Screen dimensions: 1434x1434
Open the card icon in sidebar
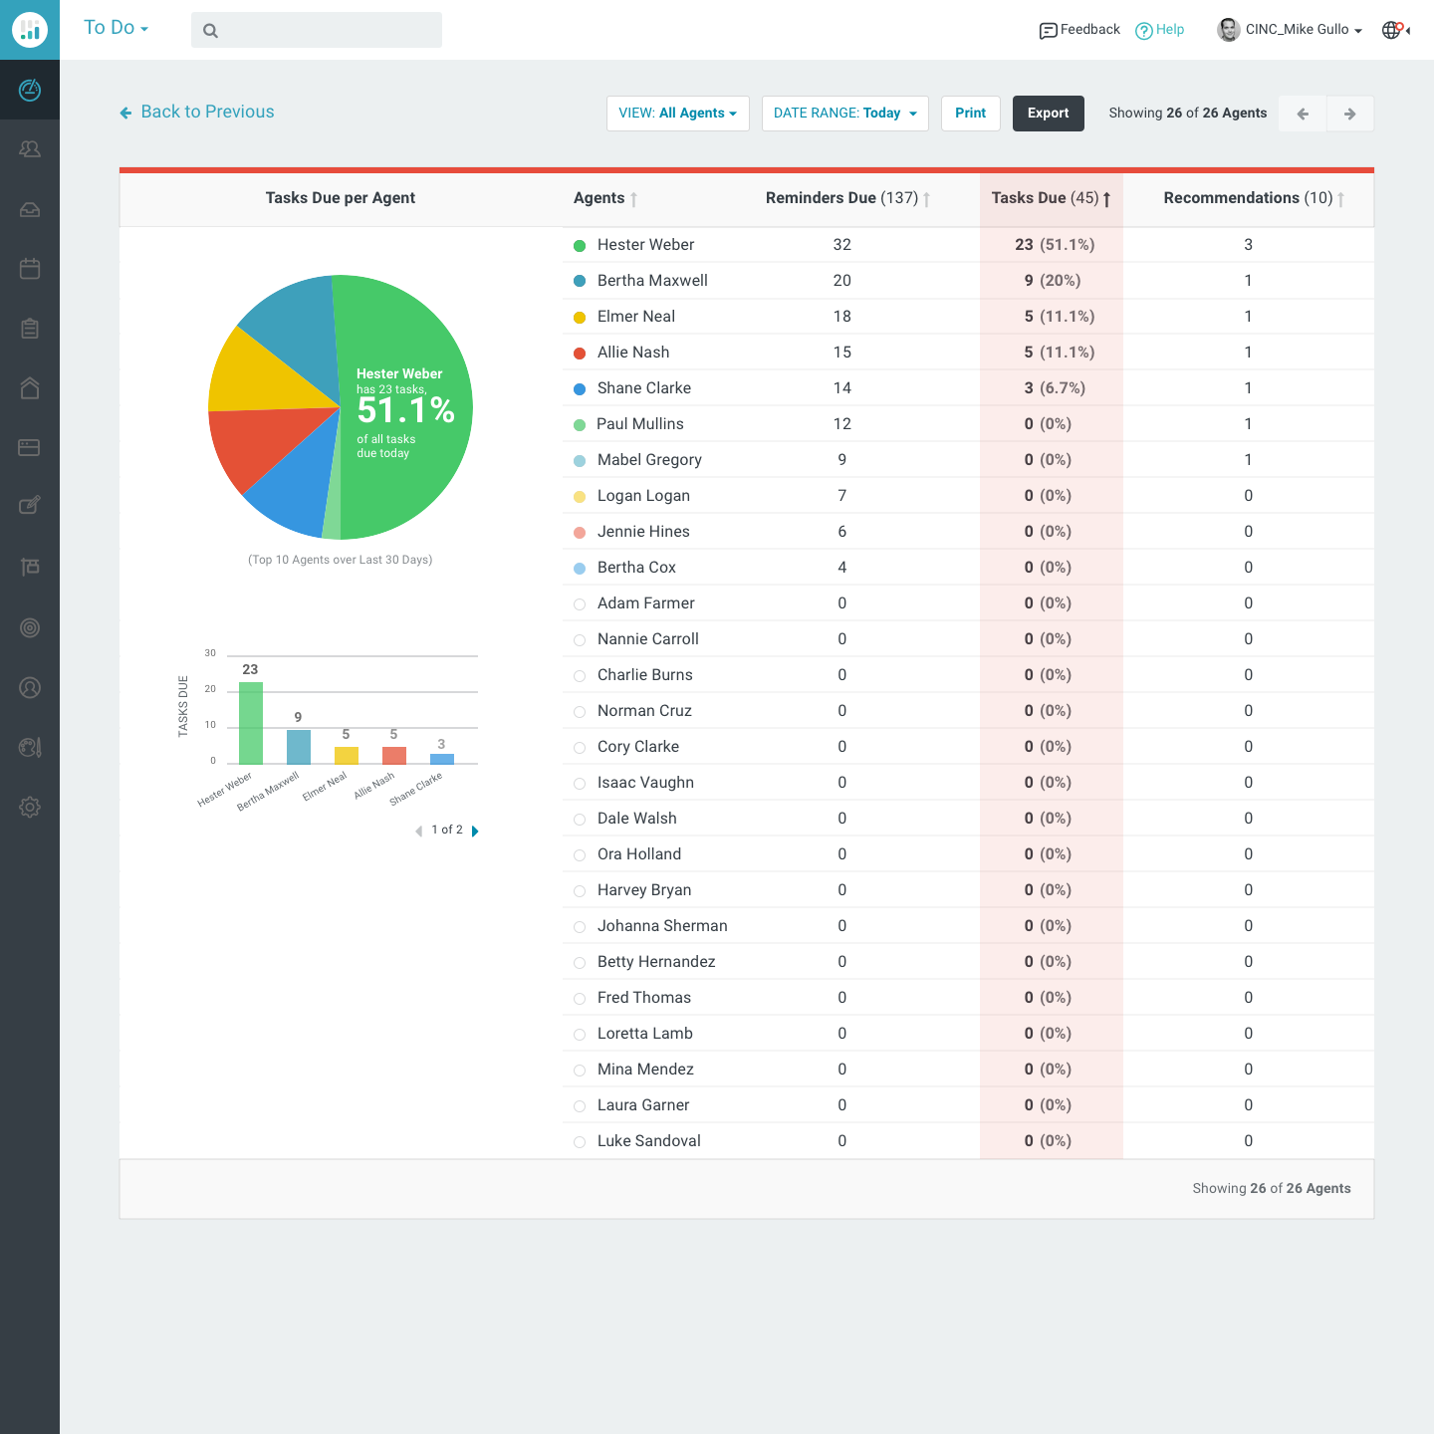30,448
